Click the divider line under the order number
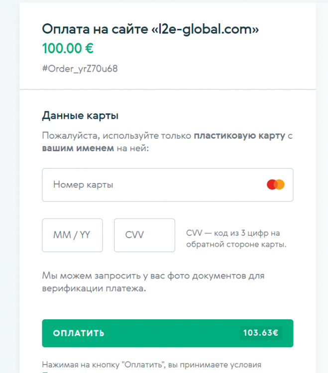 click(168, 90)
